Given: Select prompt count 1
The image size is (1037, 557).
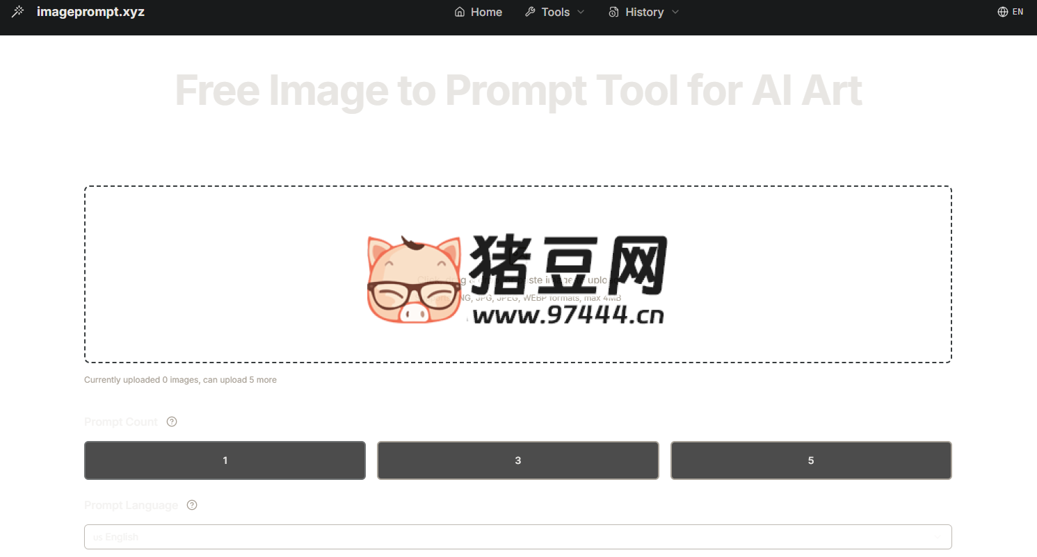Looking at the screenshot, I should (x=225, y=460).
